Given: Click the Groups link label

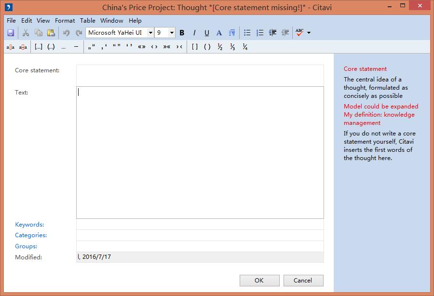Looking at the screenshot, I should pos(26,246).
